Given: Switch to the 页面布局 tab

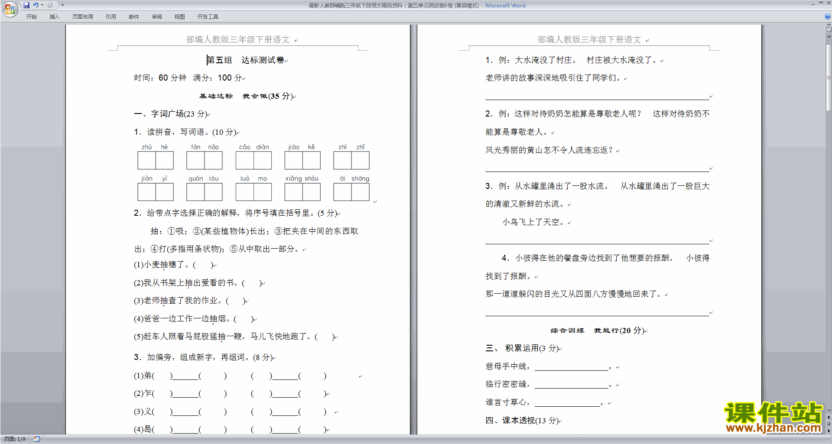Looking at the screenshot, I should (x=82, y=17).
